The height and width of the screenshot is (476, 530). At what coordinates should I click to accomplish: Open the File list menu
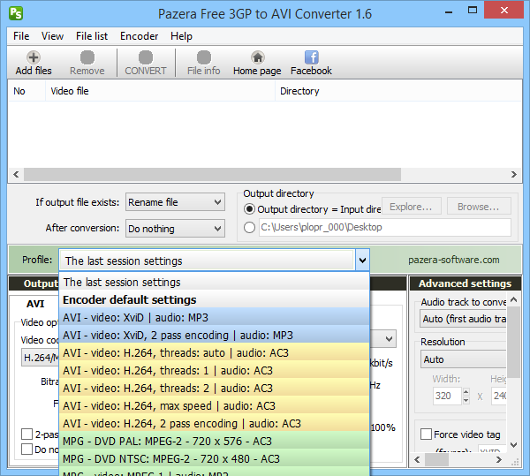(92, 36)
